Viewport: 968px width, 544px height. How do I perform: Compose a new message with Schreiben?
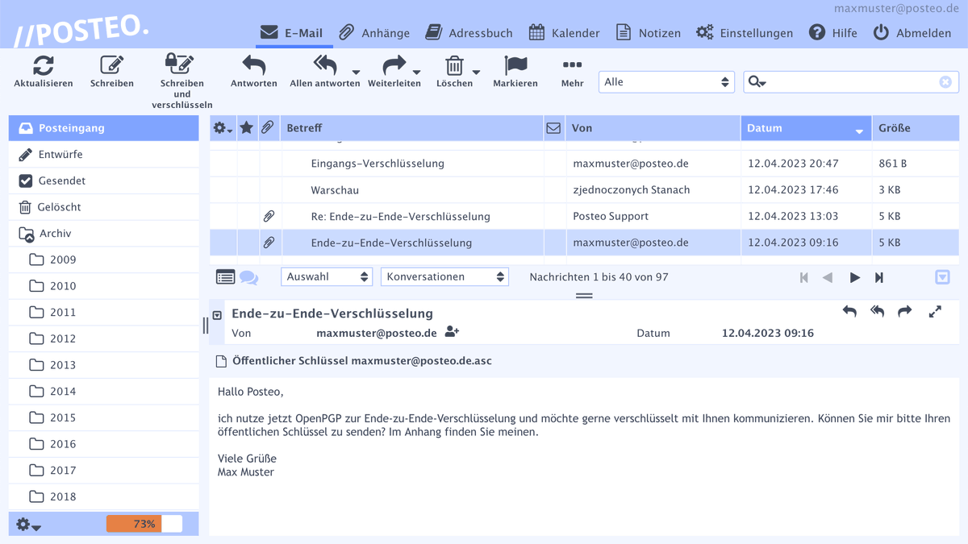(112, 65)
